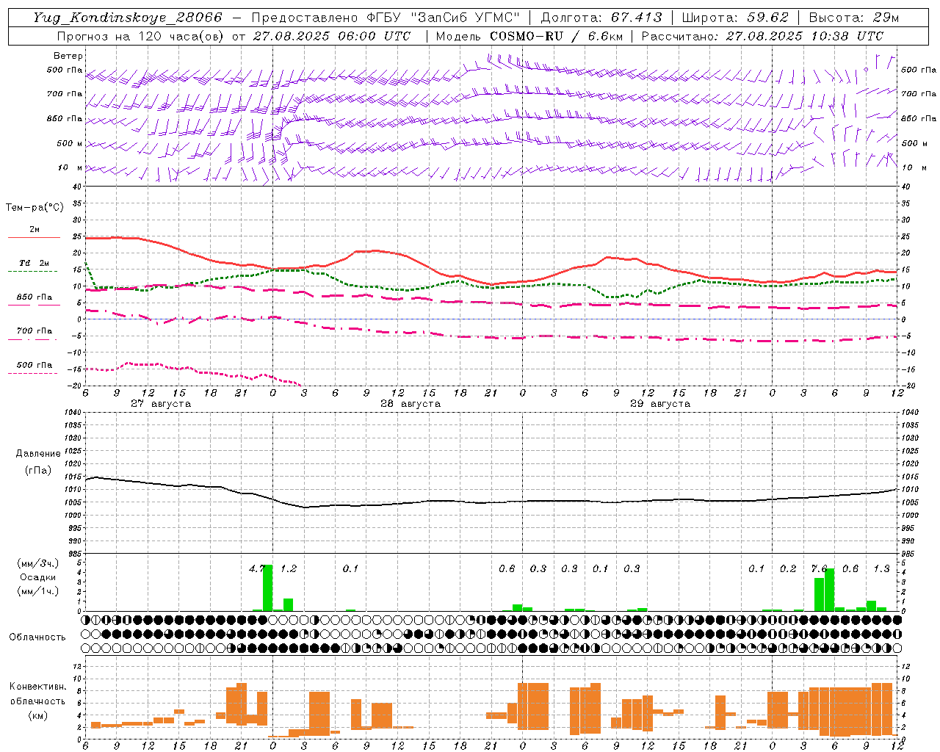Click the station name Yug_Kondinskoye_28066
Screen dimensions: 940x752
[x=127, y=18]
